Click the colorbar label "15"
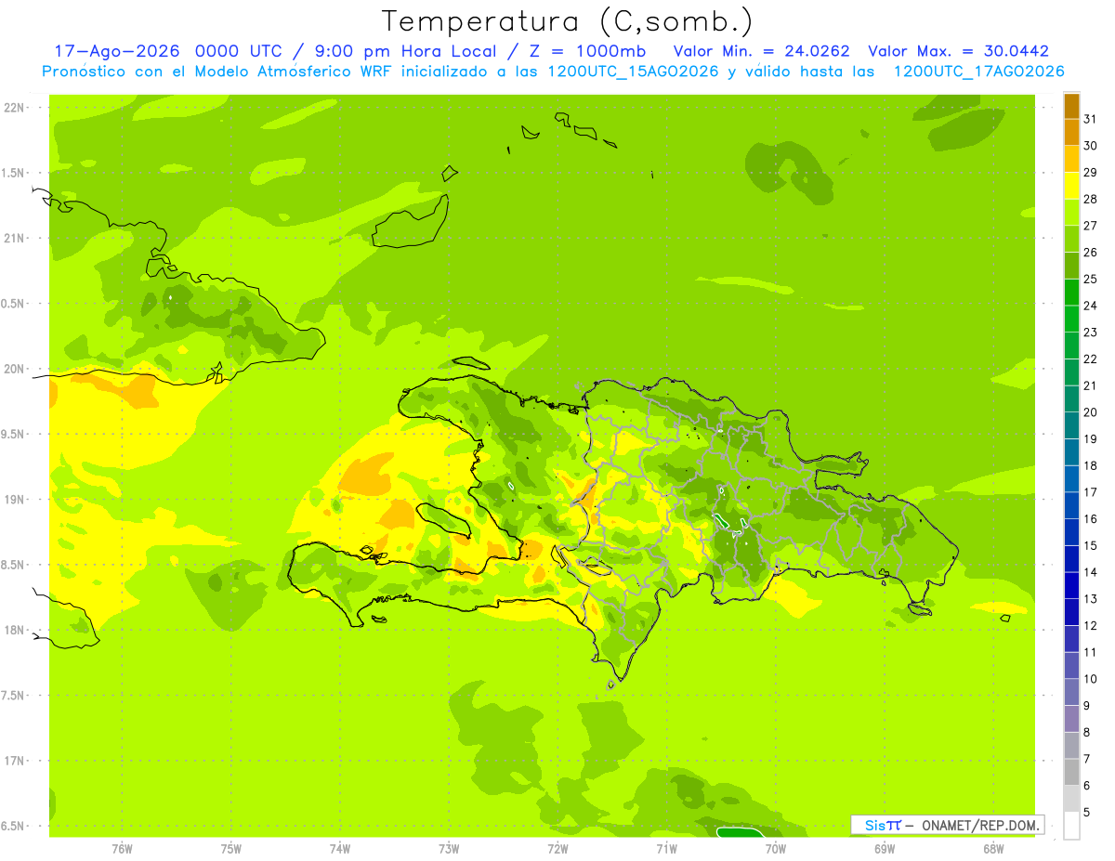 coord(1090,545)
